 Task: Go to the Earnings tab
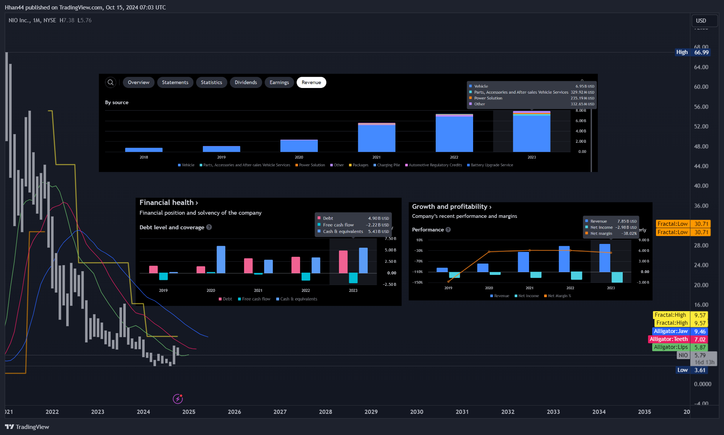[279, 82]
